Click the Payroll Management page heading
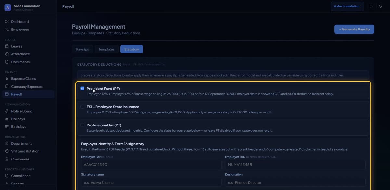Image resolution: width=390 pixels, height=190 pixels. (x=99, y=27)
